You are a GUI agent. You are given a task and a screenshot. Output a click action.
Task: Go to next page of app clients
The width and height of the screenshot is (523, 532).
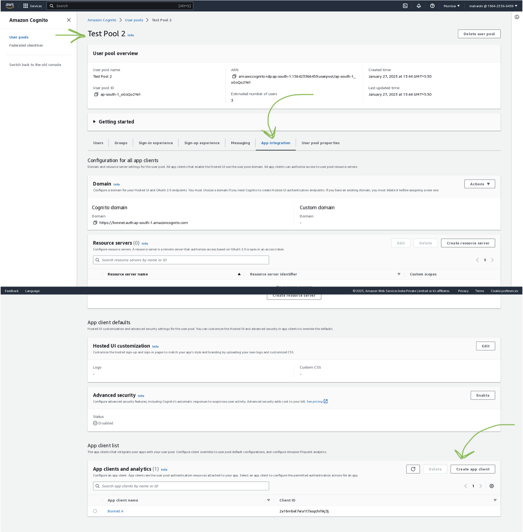481,486
